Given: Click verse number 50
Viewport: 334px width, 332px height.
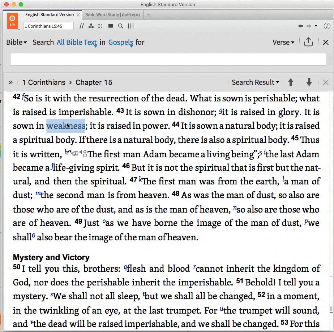Looking at the screenshot, I should pyautogui.click(x=17, y=267).
